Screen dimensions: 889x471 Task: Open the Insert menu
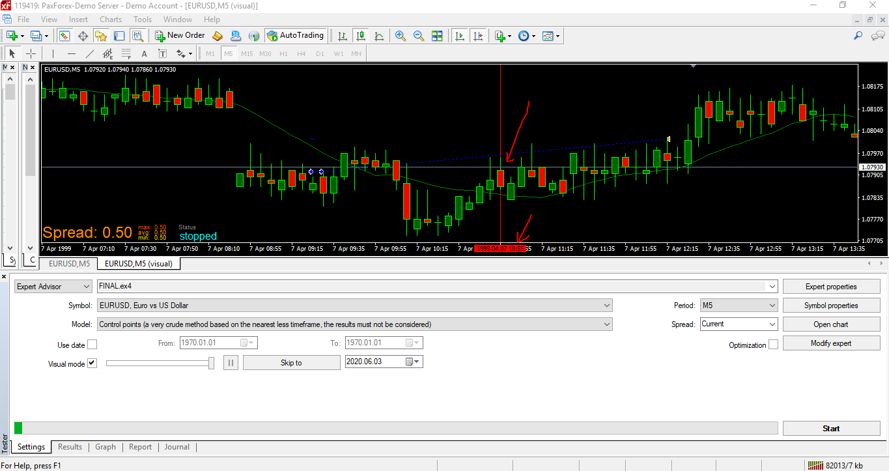click(x=78, y=20)
